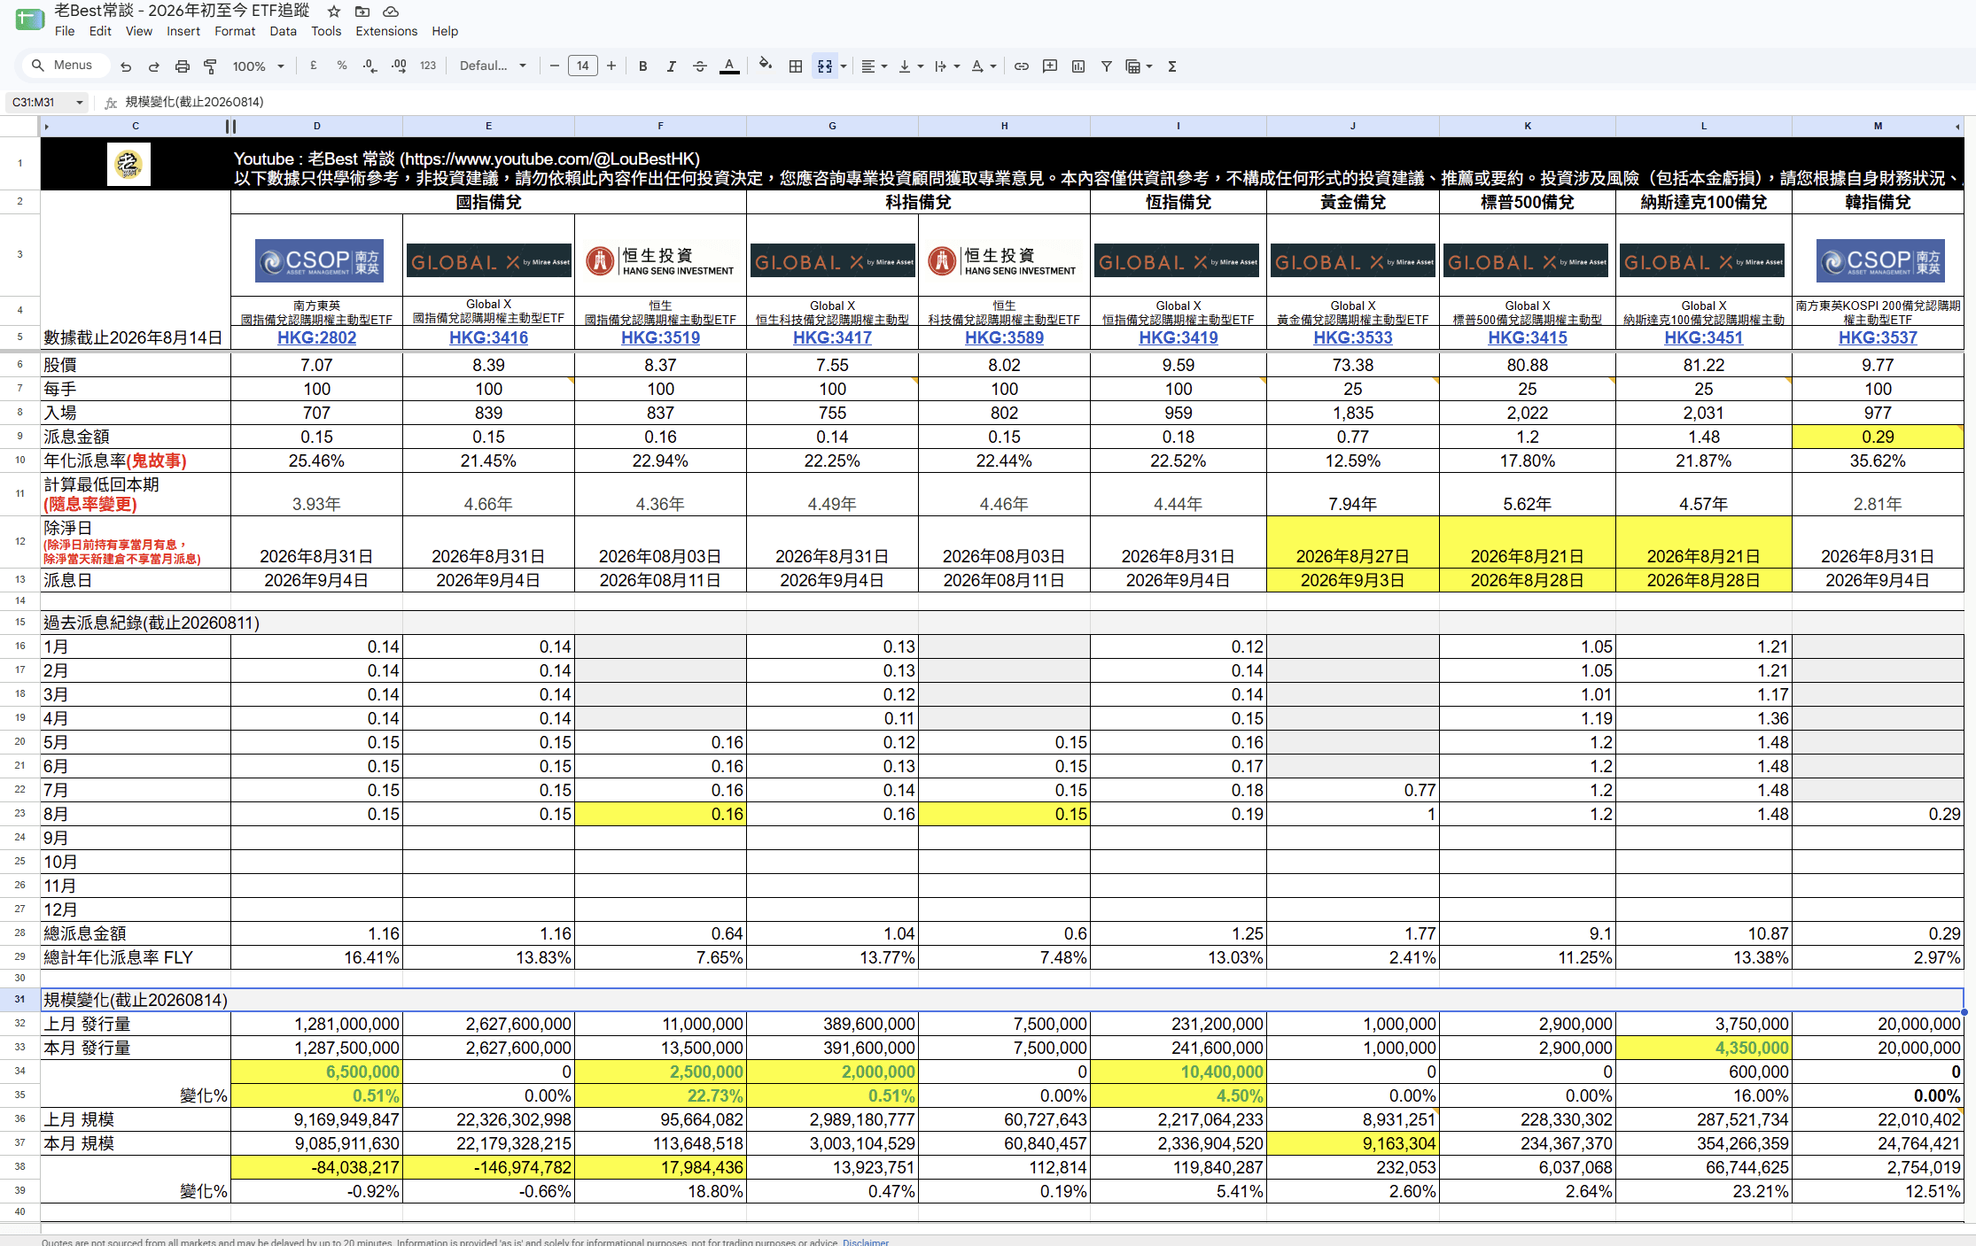
Task: Open Sheets home via the green logo
Action: pyautogui.click(x=29, y=19)
